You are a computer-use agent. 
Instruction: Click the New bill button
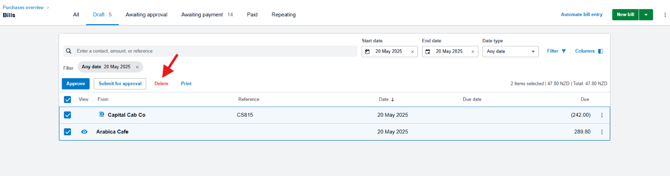[626, 15]
